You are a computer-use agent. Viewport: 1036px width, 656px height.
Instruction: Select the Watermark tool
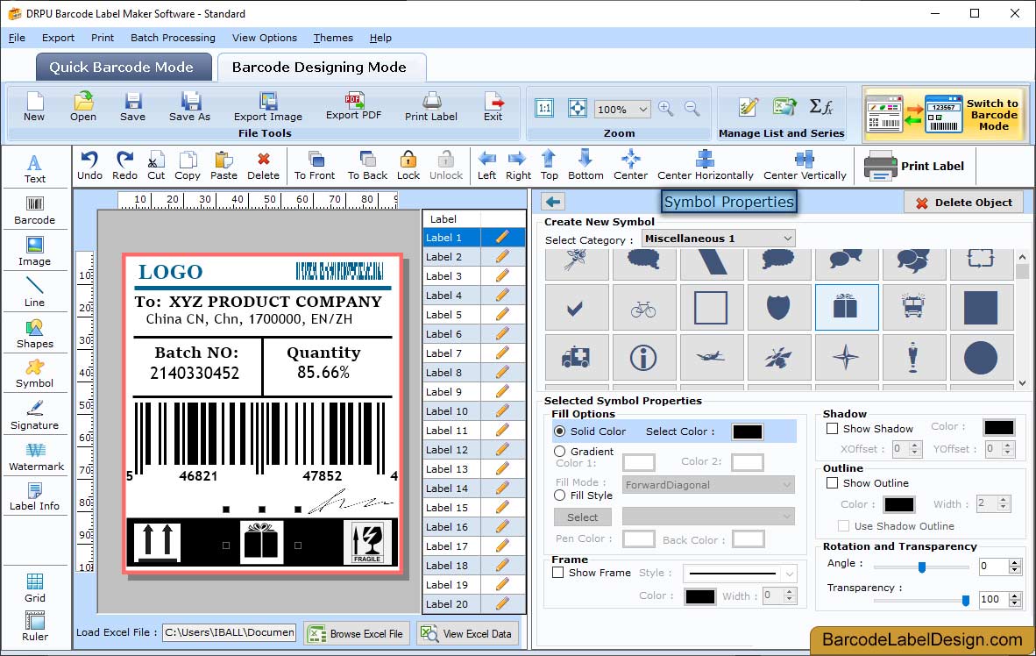[36, 457]
